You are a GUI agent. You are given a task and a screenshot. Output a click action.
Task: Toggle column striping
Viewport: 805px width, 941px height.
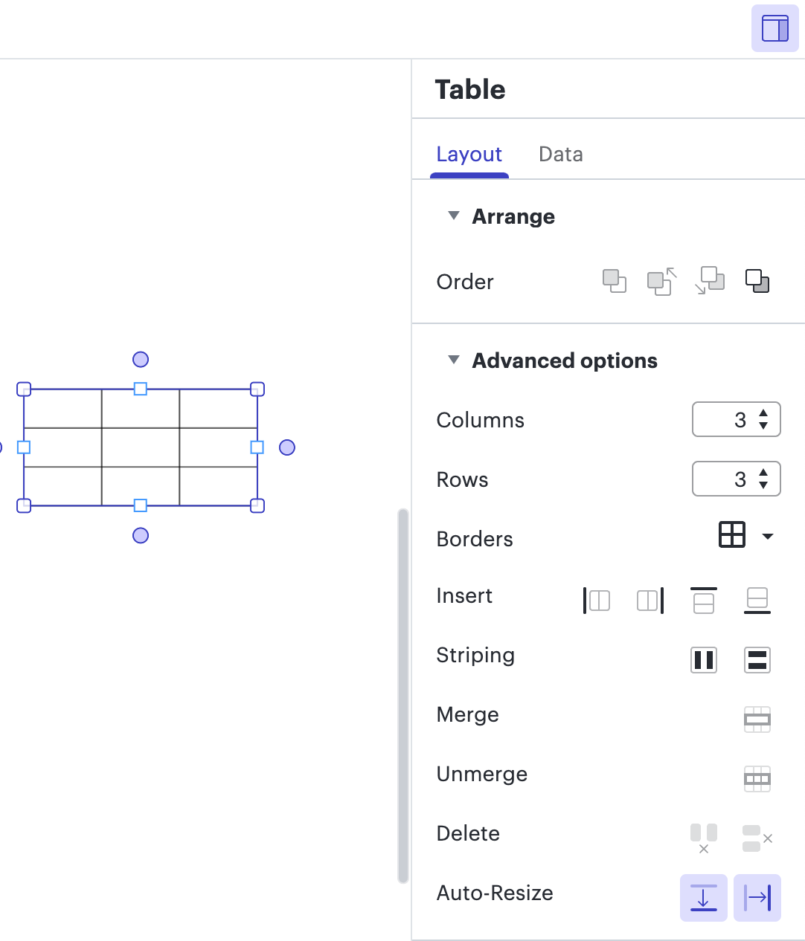point(704,659)
